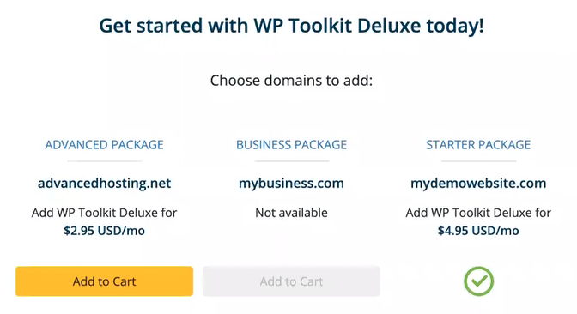Screen dimensions: 577x314
Task: Open the ADVANCED PACKAGE heading
Action: (104, 145)
